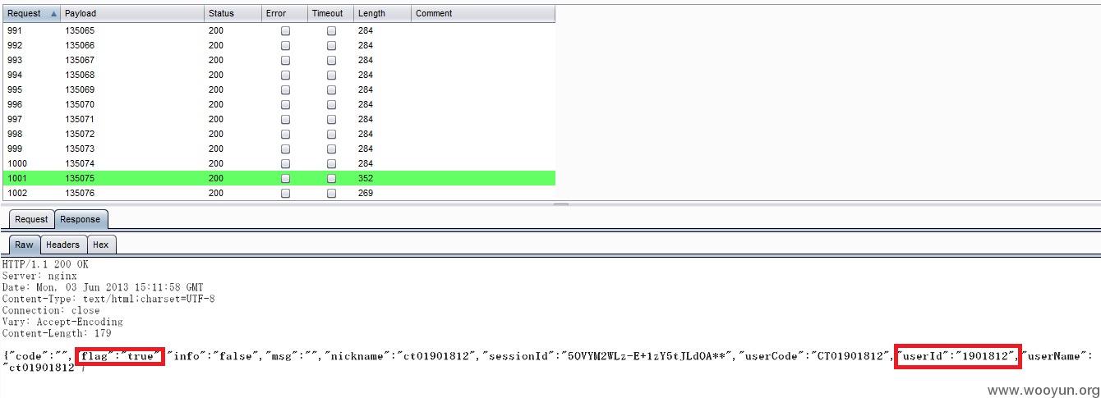Sort results by Length column

pyautogui.click(x=382, y=13)
